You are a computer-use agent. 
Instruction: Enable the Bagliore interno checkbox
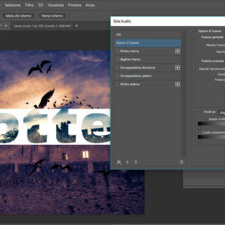point(117,59)
